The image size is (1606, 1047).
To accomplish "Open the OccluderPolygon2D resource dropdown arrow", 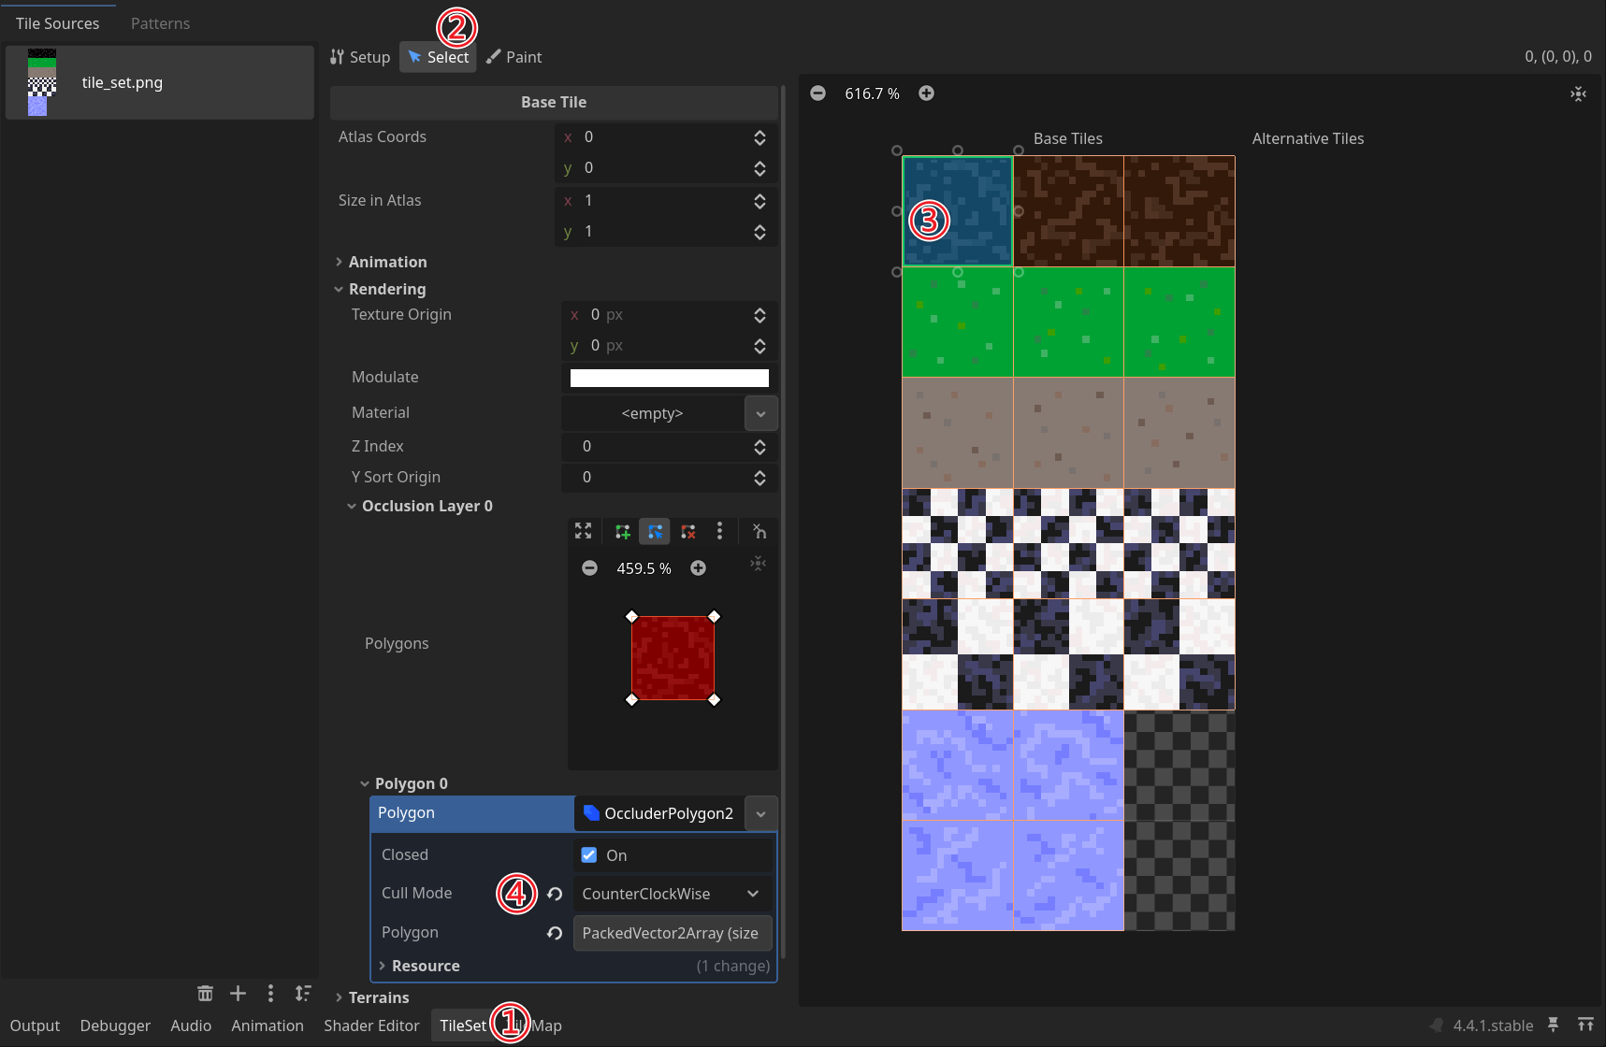I will (760, 813).
